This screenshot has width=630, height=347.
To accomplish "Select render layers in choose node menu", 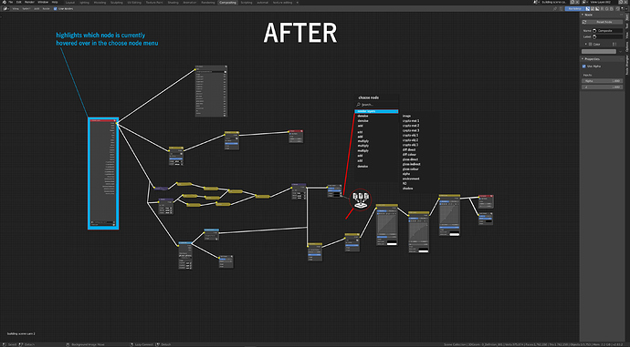I will coord(376,111).
